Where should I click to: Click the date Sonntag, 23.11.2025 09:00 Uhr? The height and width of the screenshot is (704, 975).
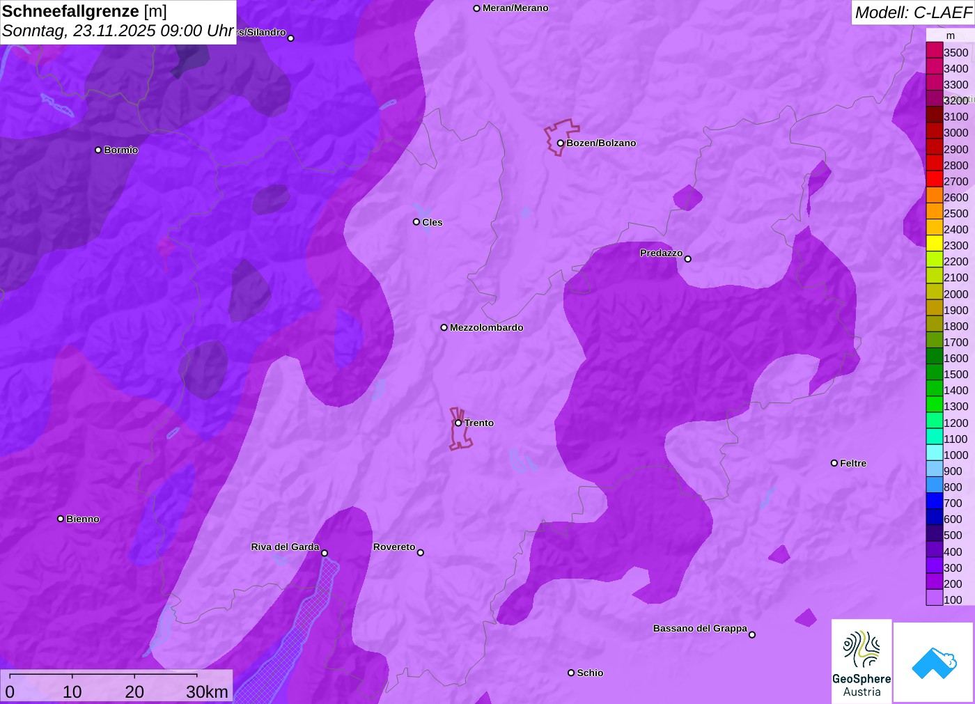pyautogui.click(x=118, y=31)
